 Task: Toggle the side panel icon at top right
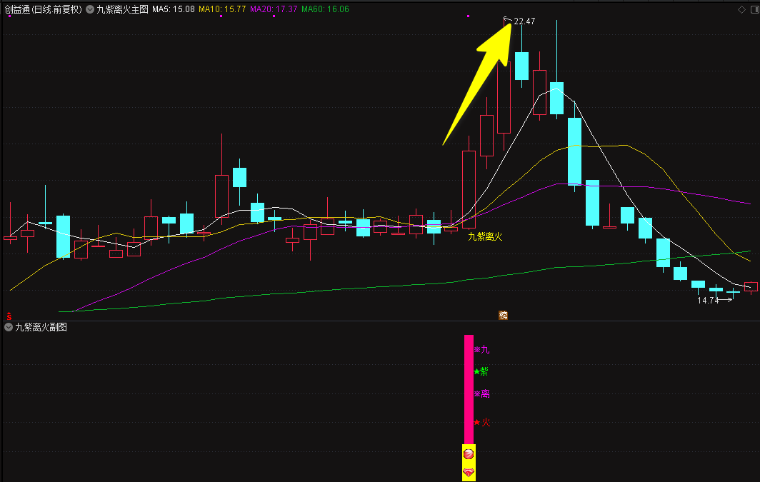point(754,10)
